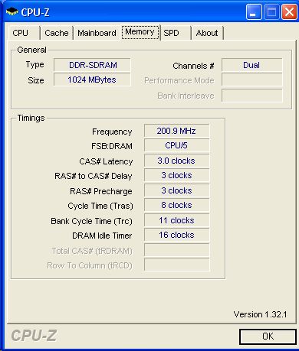Click the 8 clocks Cycle Time field
This screenshot has height=351, width=299.
[176, 205]
